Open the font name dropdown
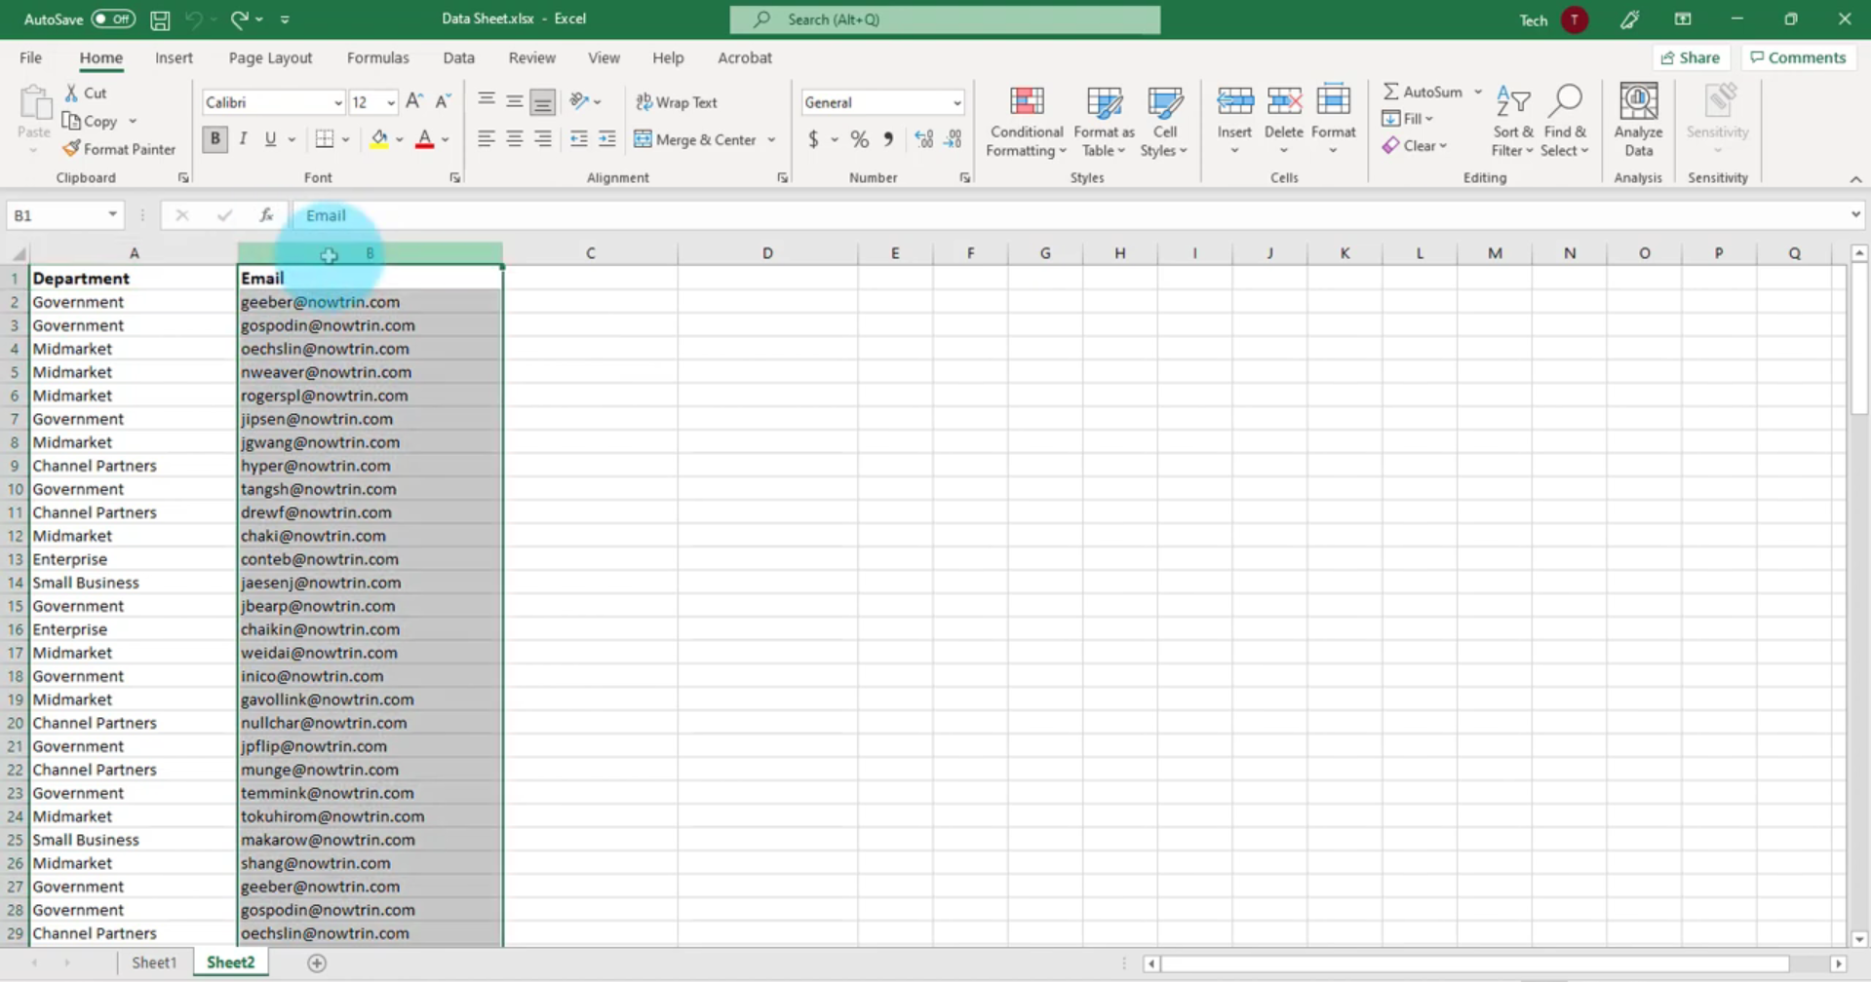 coord(337,102)
